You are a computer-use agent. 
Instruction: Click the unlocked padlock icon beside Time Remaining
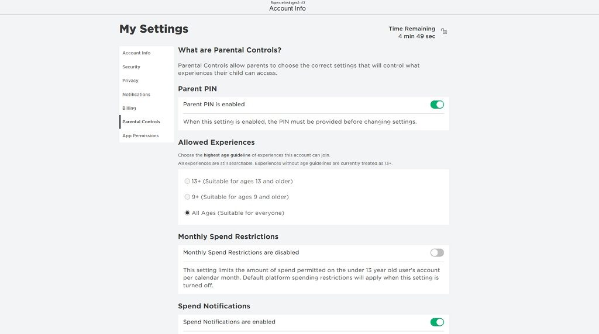pos(444,32)
